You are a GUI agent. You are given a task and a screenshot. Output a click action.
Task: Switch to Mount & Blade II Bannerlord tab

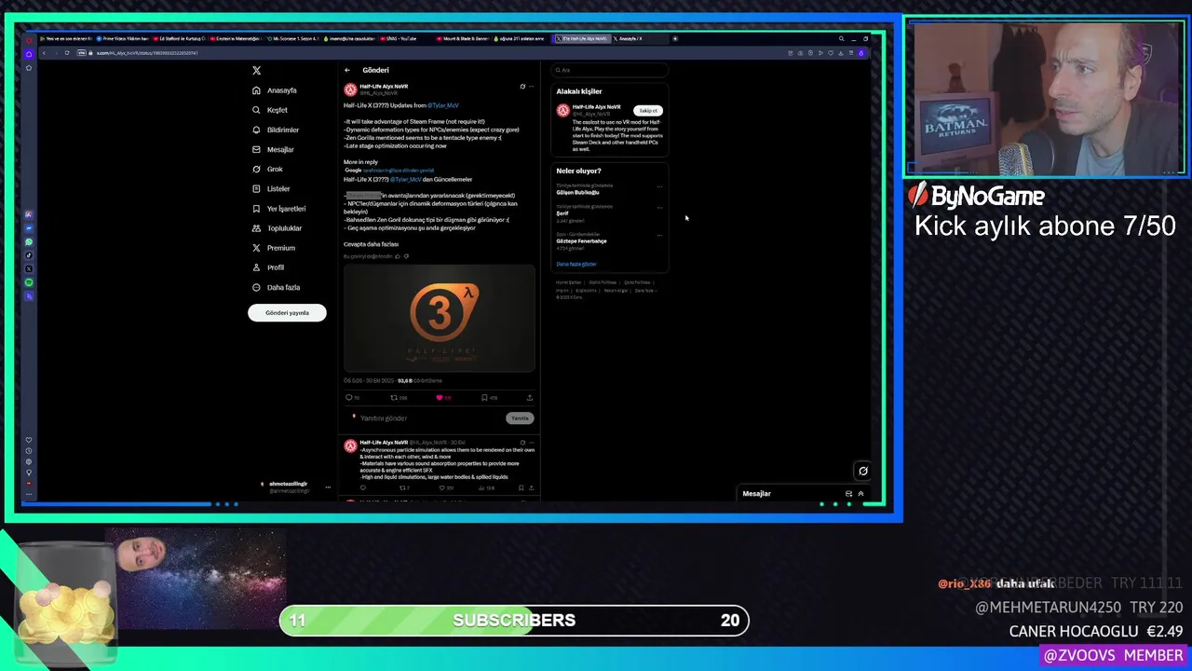[463, 39]
